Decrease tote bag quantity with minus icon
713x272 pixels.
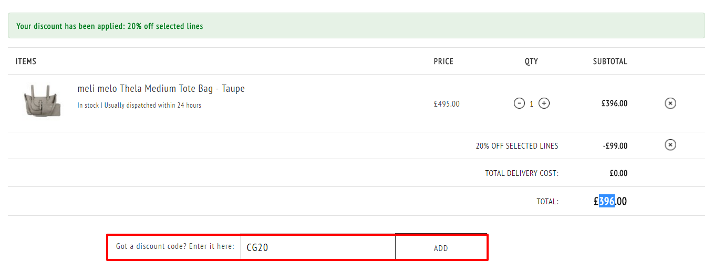coord(519,103)
